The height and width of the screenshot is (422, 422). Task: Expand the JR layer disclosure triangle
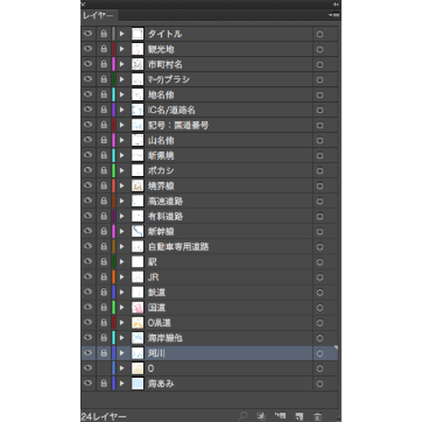point(122,277)
